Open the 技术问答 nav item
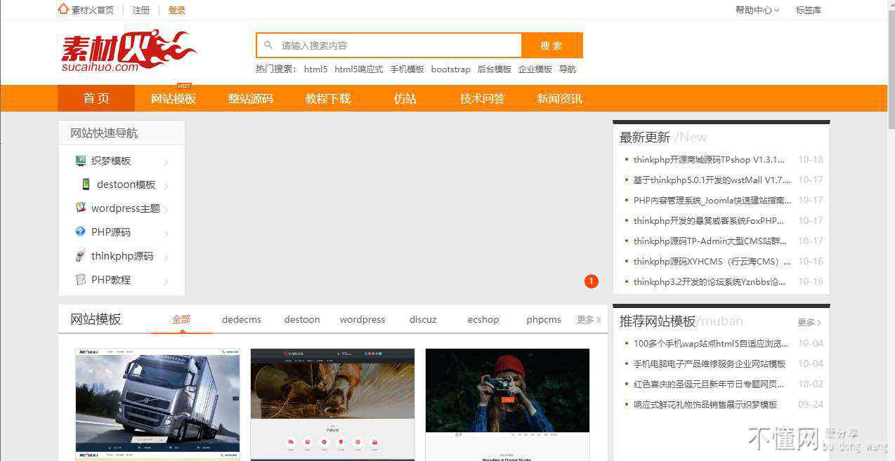 click(483, 98)
